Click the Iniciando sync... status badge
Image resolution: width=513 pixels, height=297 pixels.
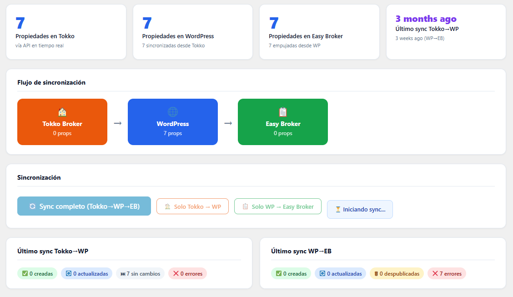tap(360, 209)
